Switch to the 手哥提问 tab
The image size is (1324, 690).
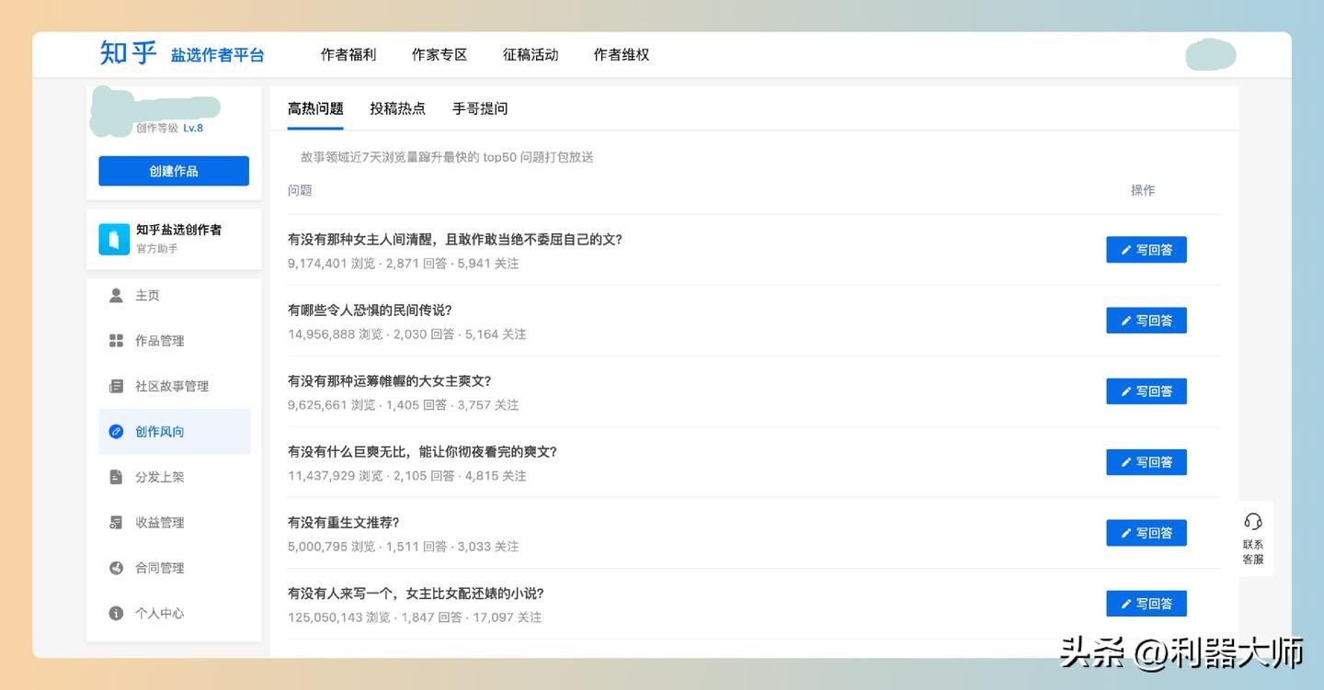pyautogui.click(x=480, y=108)
